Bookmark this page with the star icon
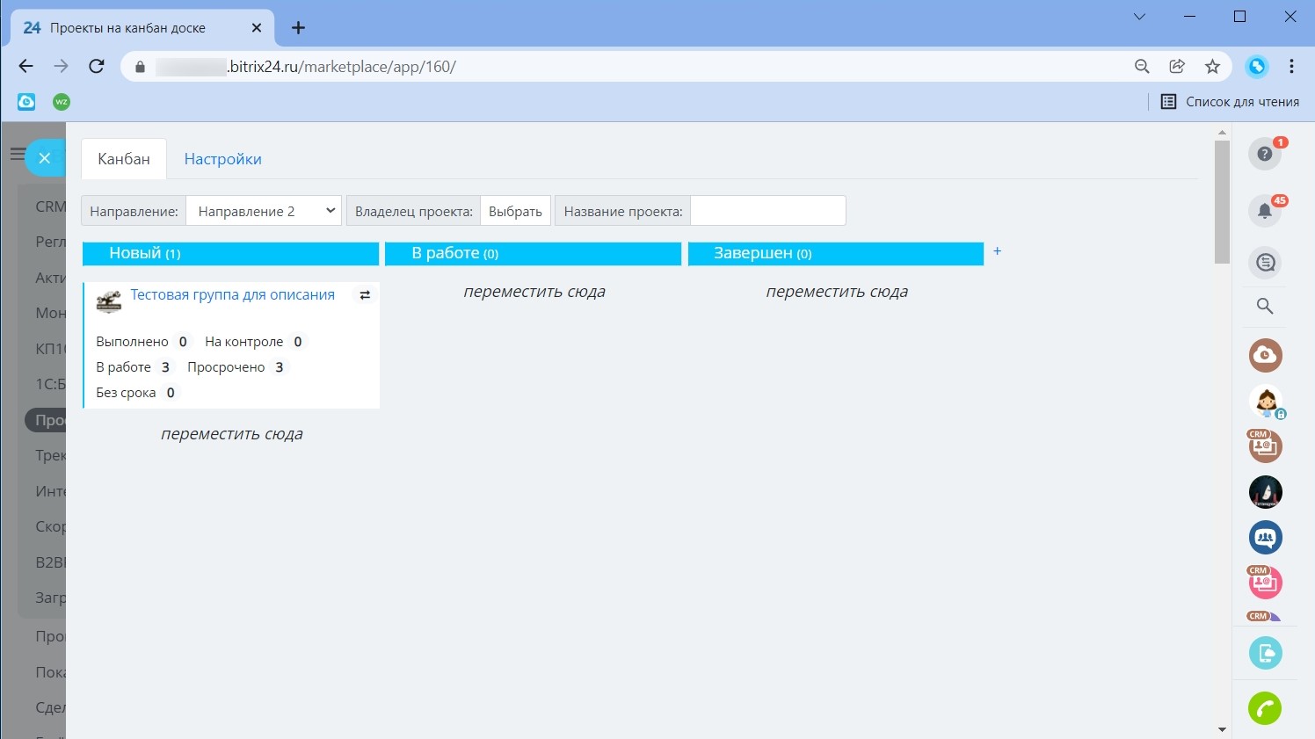1315x739 pixels. coord(1213,67)
